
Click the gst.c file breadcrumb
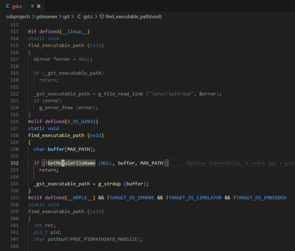(x=88, y=16)
